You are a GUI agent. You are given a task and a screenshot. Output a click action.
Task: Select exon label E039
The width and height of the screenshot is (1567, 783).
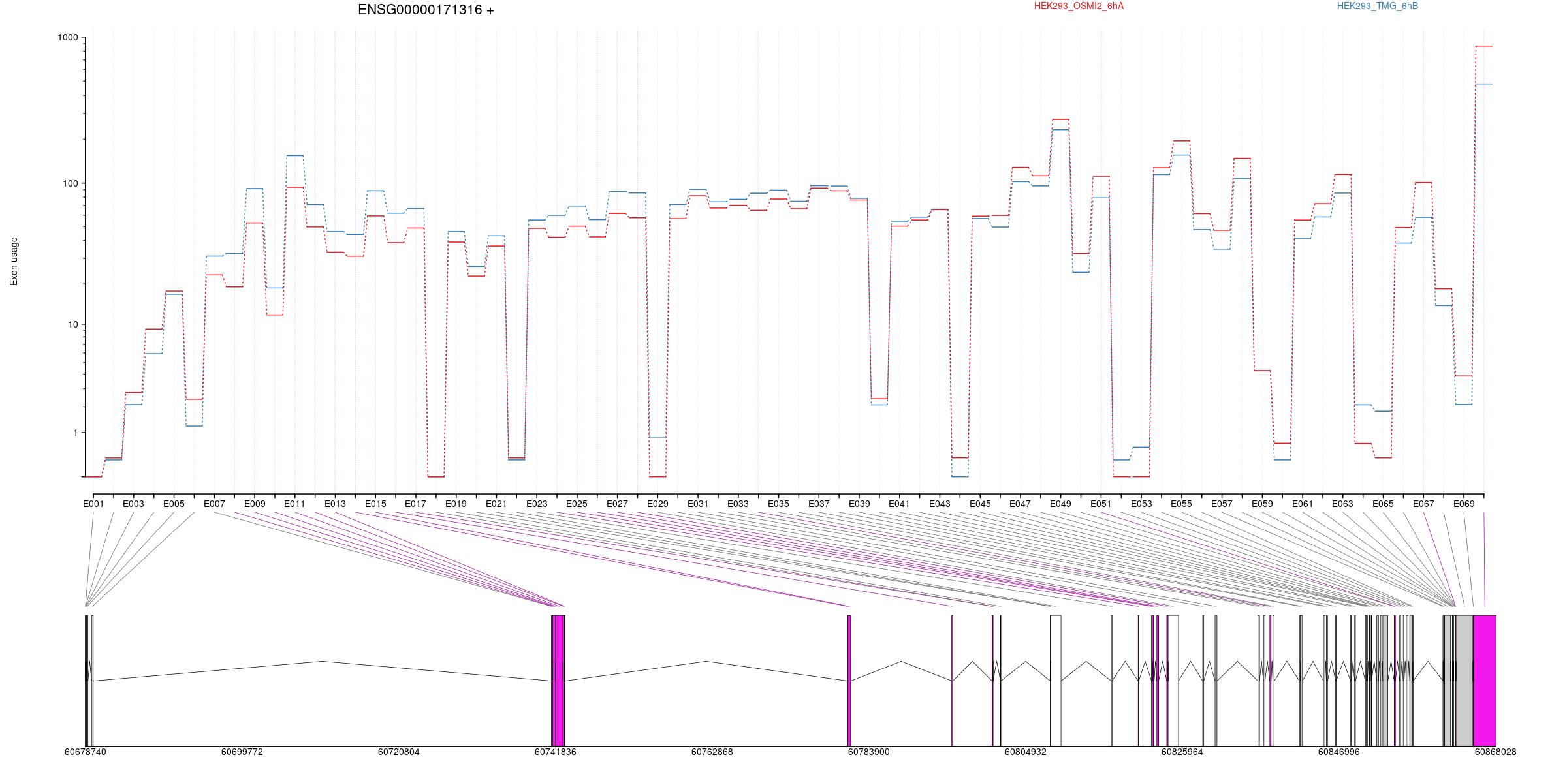(859, 504)
